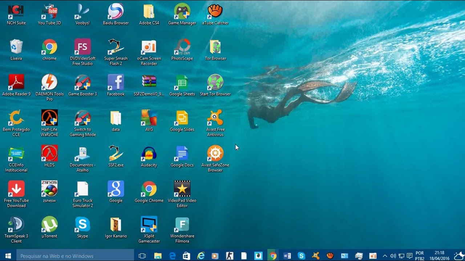Open File Explorer from the taskbar

[x=158, y=256]
